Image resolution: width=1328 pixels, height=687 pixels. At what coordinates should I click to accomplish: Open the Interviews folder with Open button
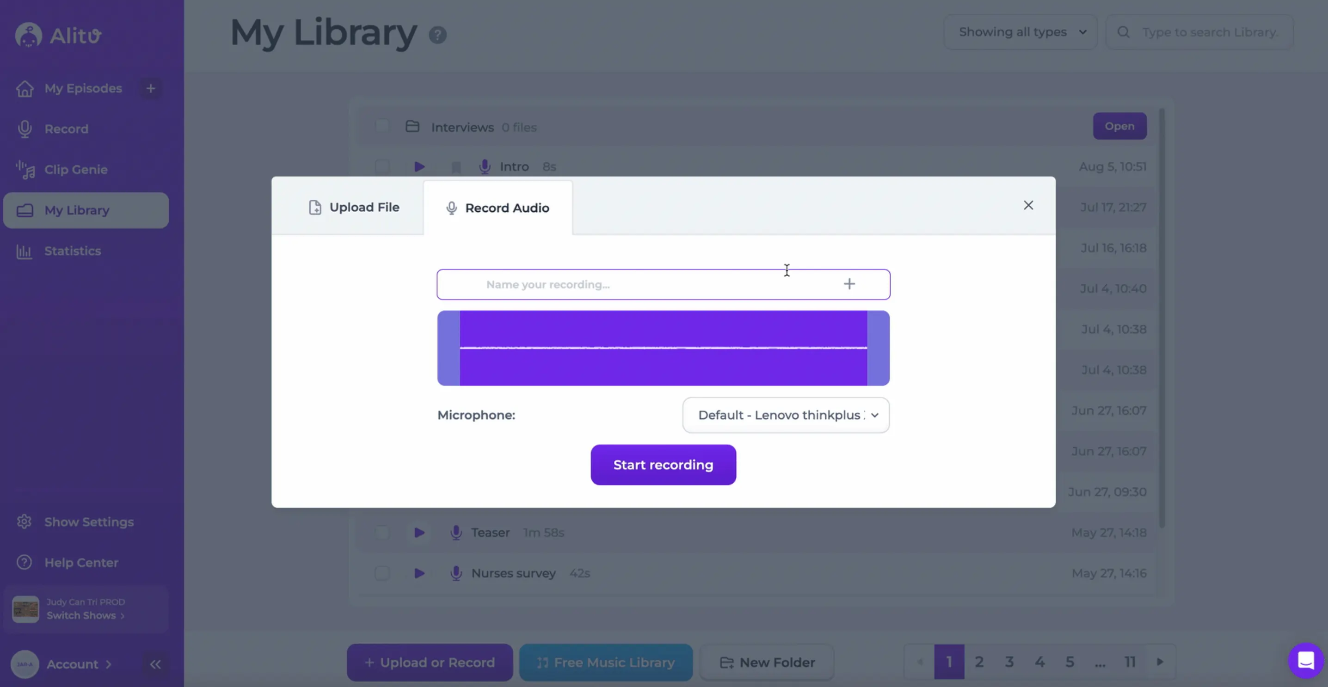click(x=1120, y=126)
